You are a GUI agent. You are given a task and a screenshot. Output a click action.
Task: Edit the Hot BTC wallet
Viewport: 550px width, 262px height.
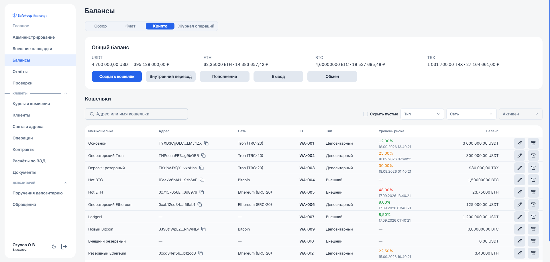point(520,180)
